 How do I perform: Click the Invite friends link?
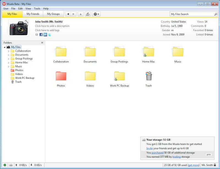coord(150,148)
